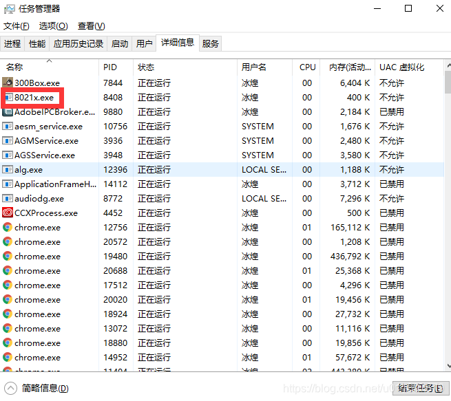The height and width of the screenshot is (401, 451).
Task: Click the AdobeIPCBroker process icon
Action: pyautogui.click(x=8, y=111)
